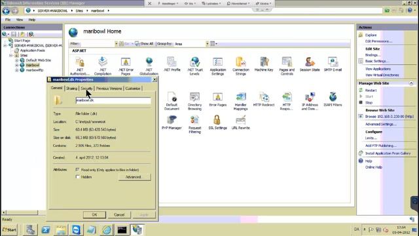The width and height of the screenshot is (419, 236).
Task: Open the Filter dropdown arrow
Action: point(117,44)
